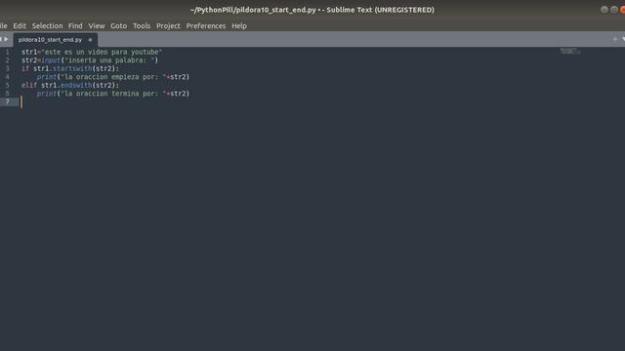
Task: Click the str1 assignment on line 1
Action: click(92, 52)
